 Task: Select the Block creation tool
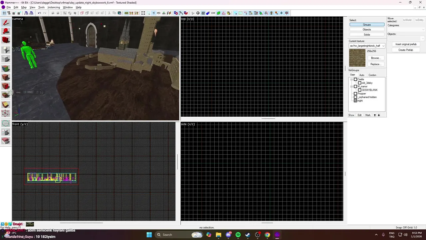coord(6,59)
